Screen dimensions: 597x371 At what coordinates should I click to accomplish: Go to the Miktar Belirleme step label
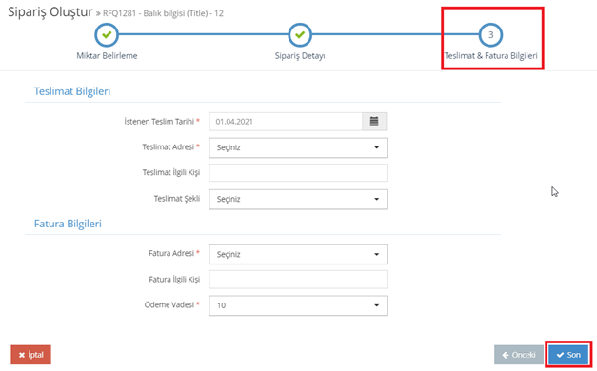107,55
